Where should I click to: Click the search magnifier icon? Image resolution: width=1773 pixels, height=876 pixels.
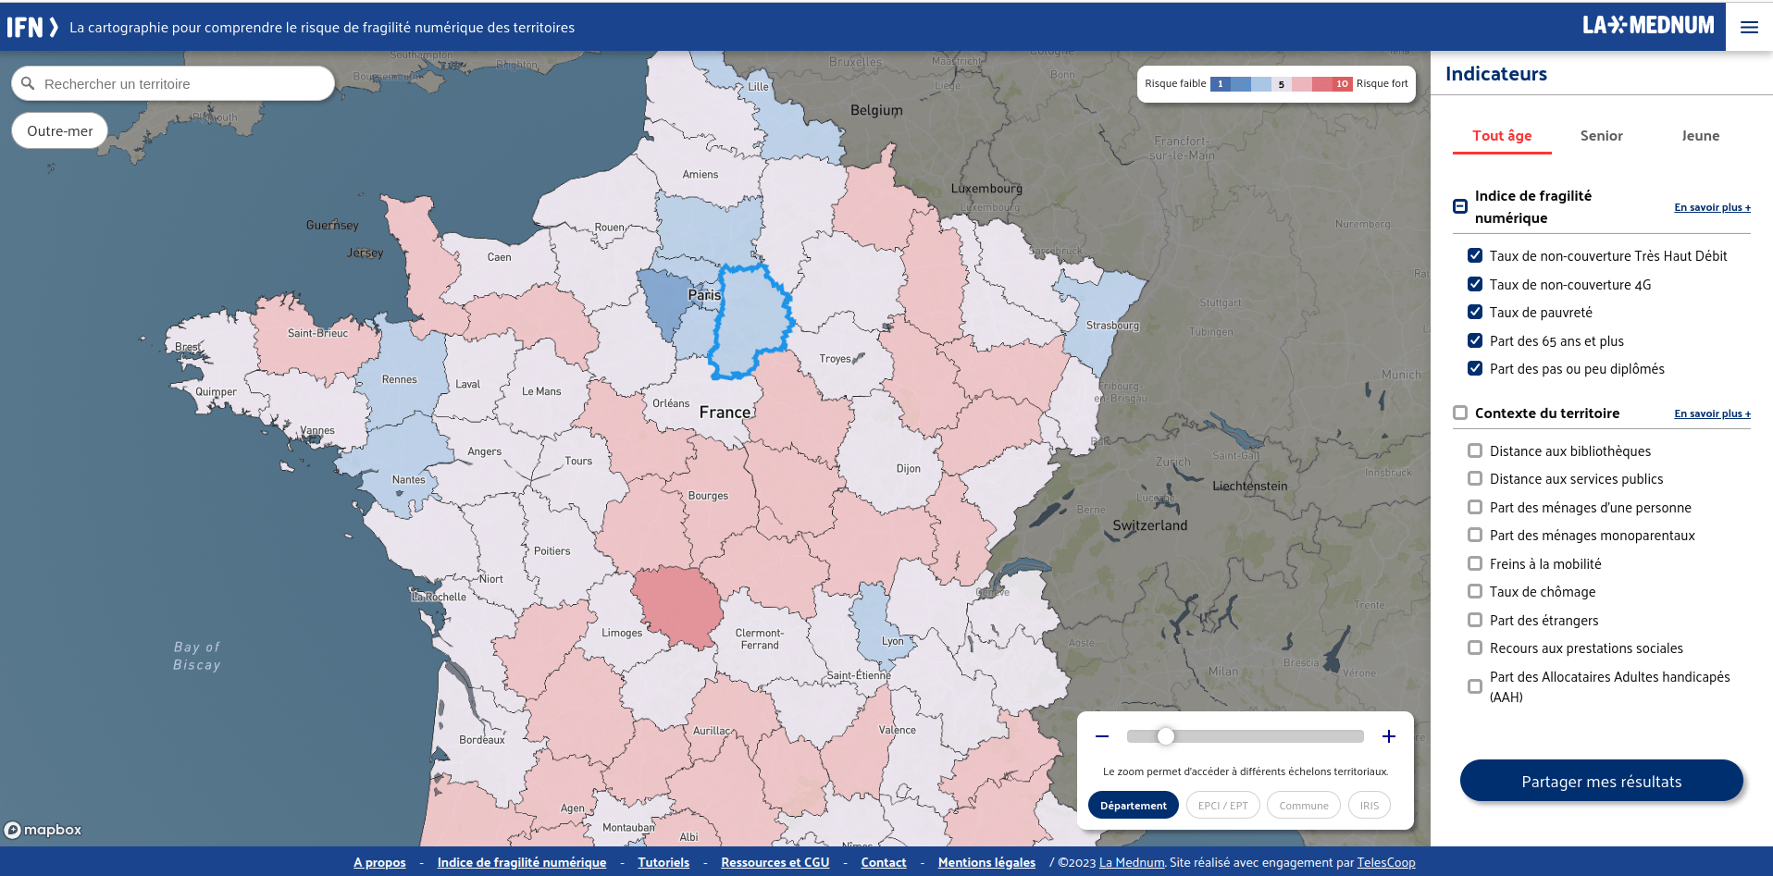point(30,82)
